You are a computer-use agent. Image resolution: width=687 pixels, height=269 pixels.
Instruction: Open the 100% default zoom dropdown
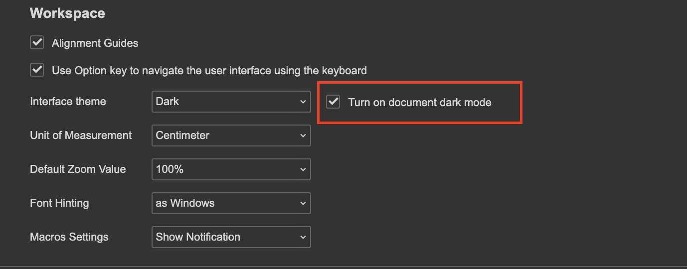click(231, 169)
